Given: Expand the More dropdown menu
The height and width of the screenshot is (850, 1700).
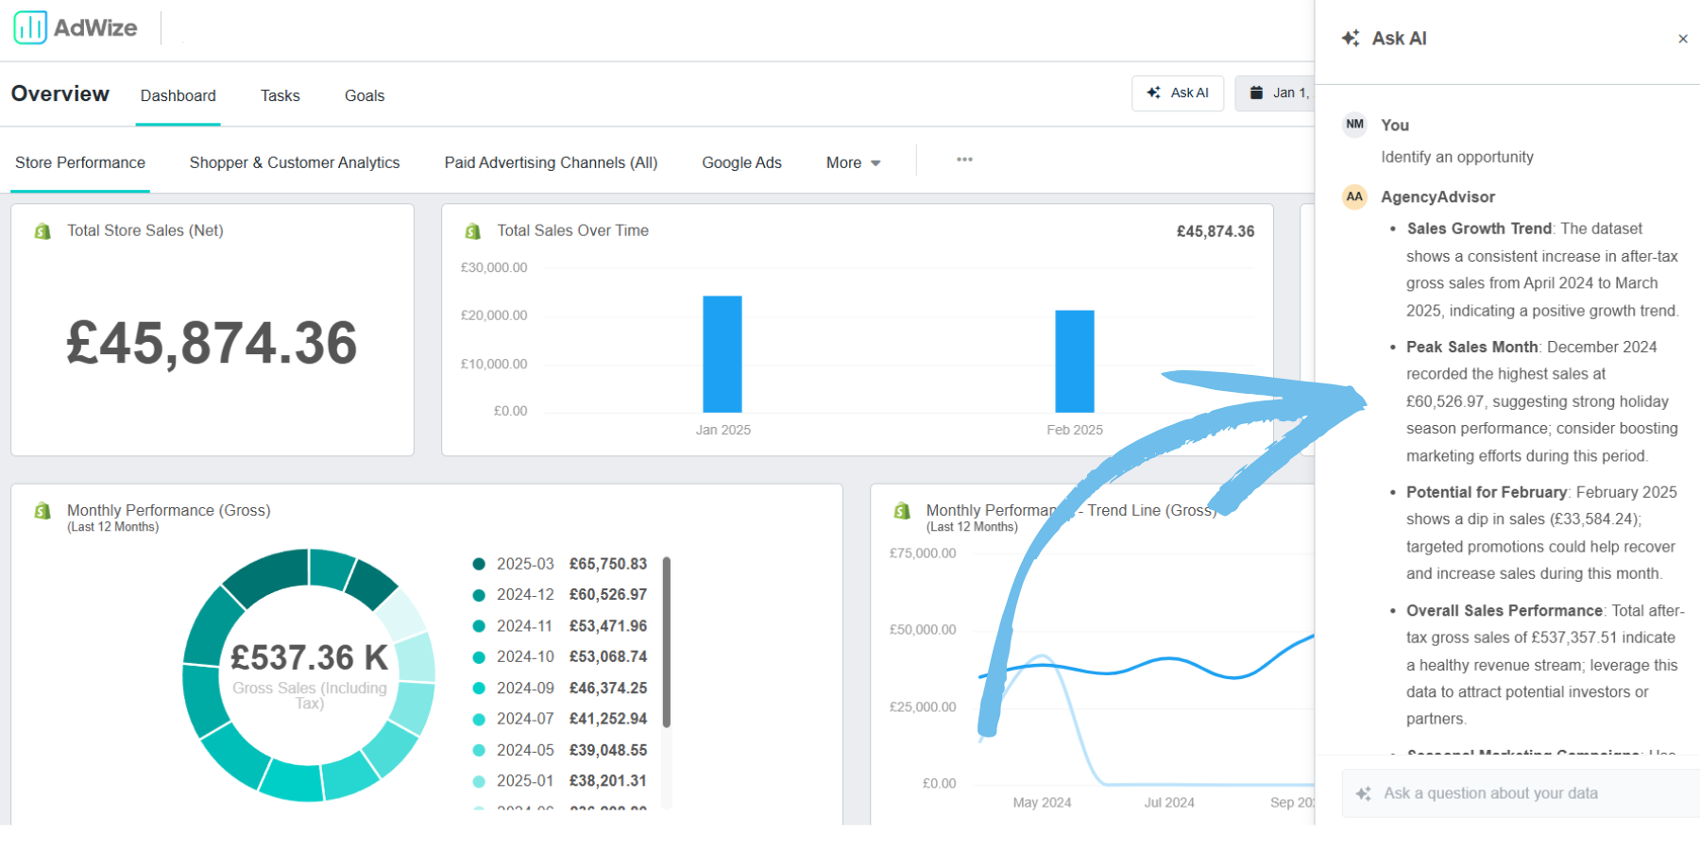Looking at the screenshot, I should [853, 162].
